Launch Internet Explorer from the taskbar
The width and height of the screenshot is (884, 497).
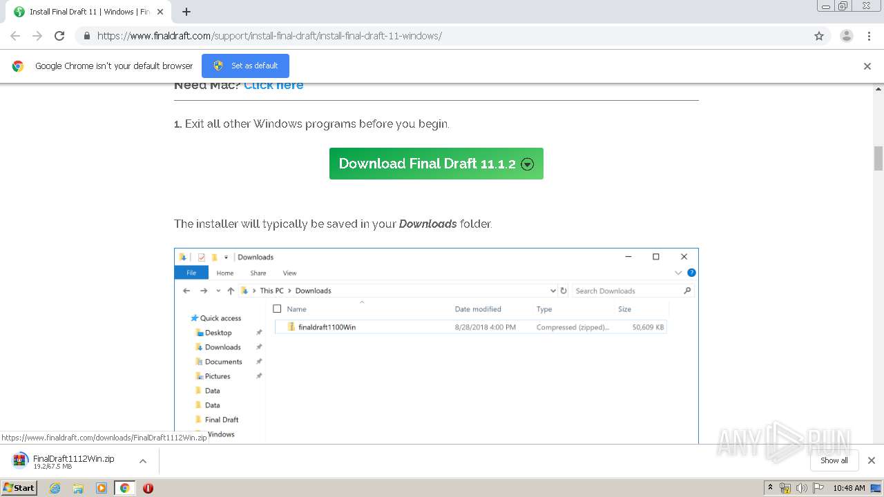[x=55, y=488]
